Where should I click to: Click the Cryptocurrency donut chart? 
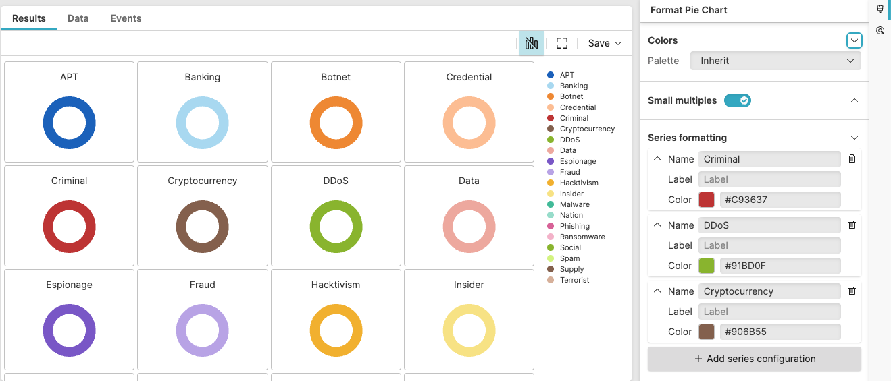203,227
